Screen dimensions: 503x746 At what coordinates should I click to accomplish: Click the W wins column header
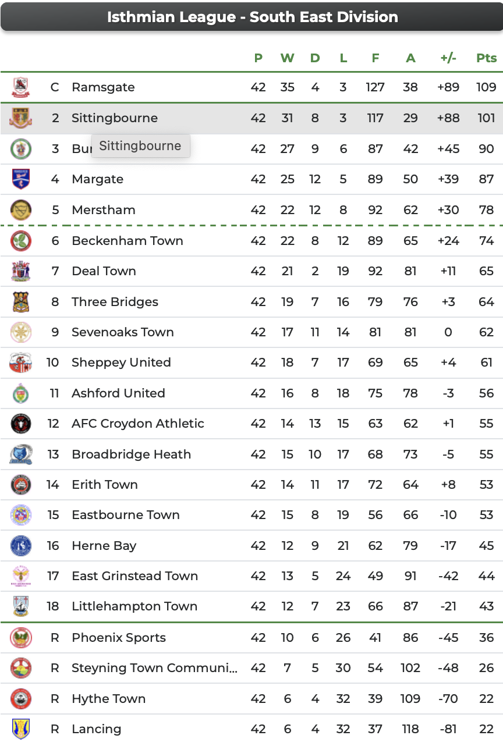click(x=287, y=58)
